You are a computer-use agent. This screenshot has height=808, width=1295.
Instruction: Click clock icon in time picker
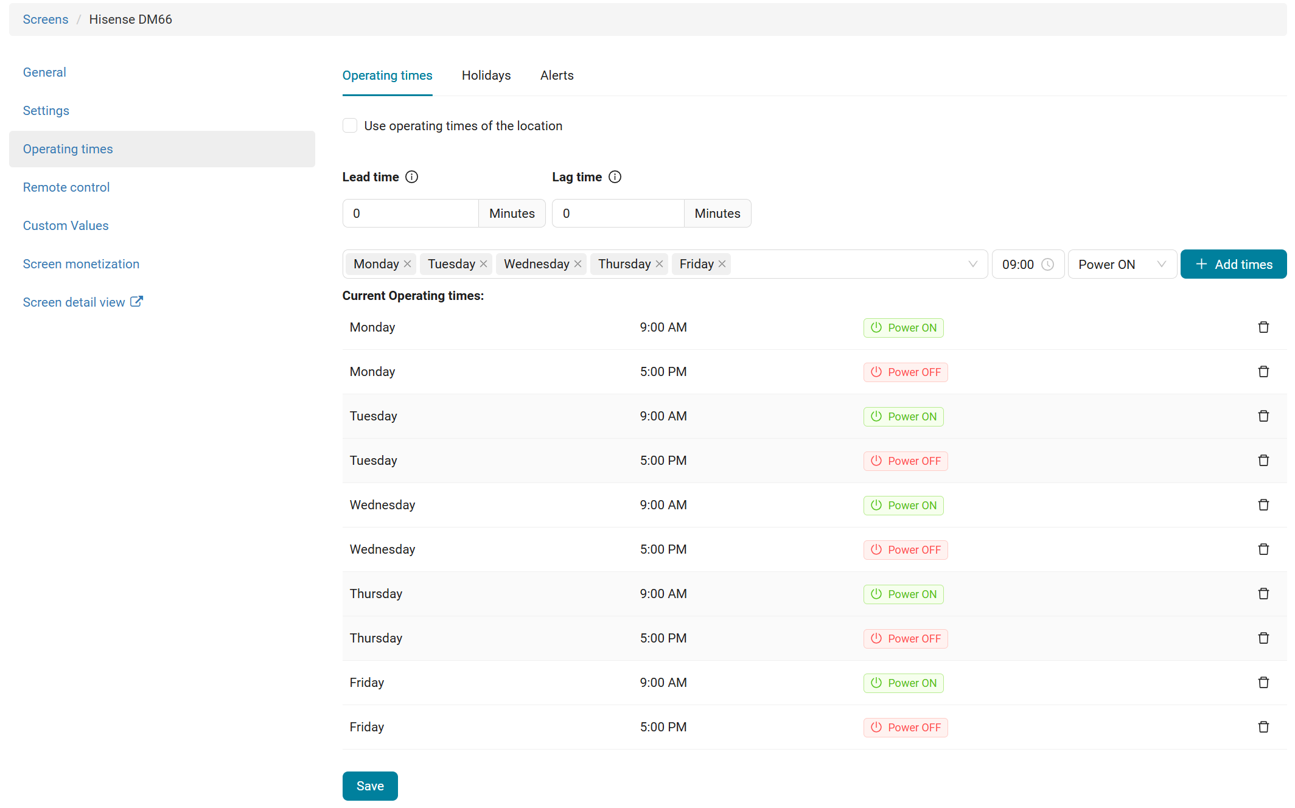pos(1047,265)
